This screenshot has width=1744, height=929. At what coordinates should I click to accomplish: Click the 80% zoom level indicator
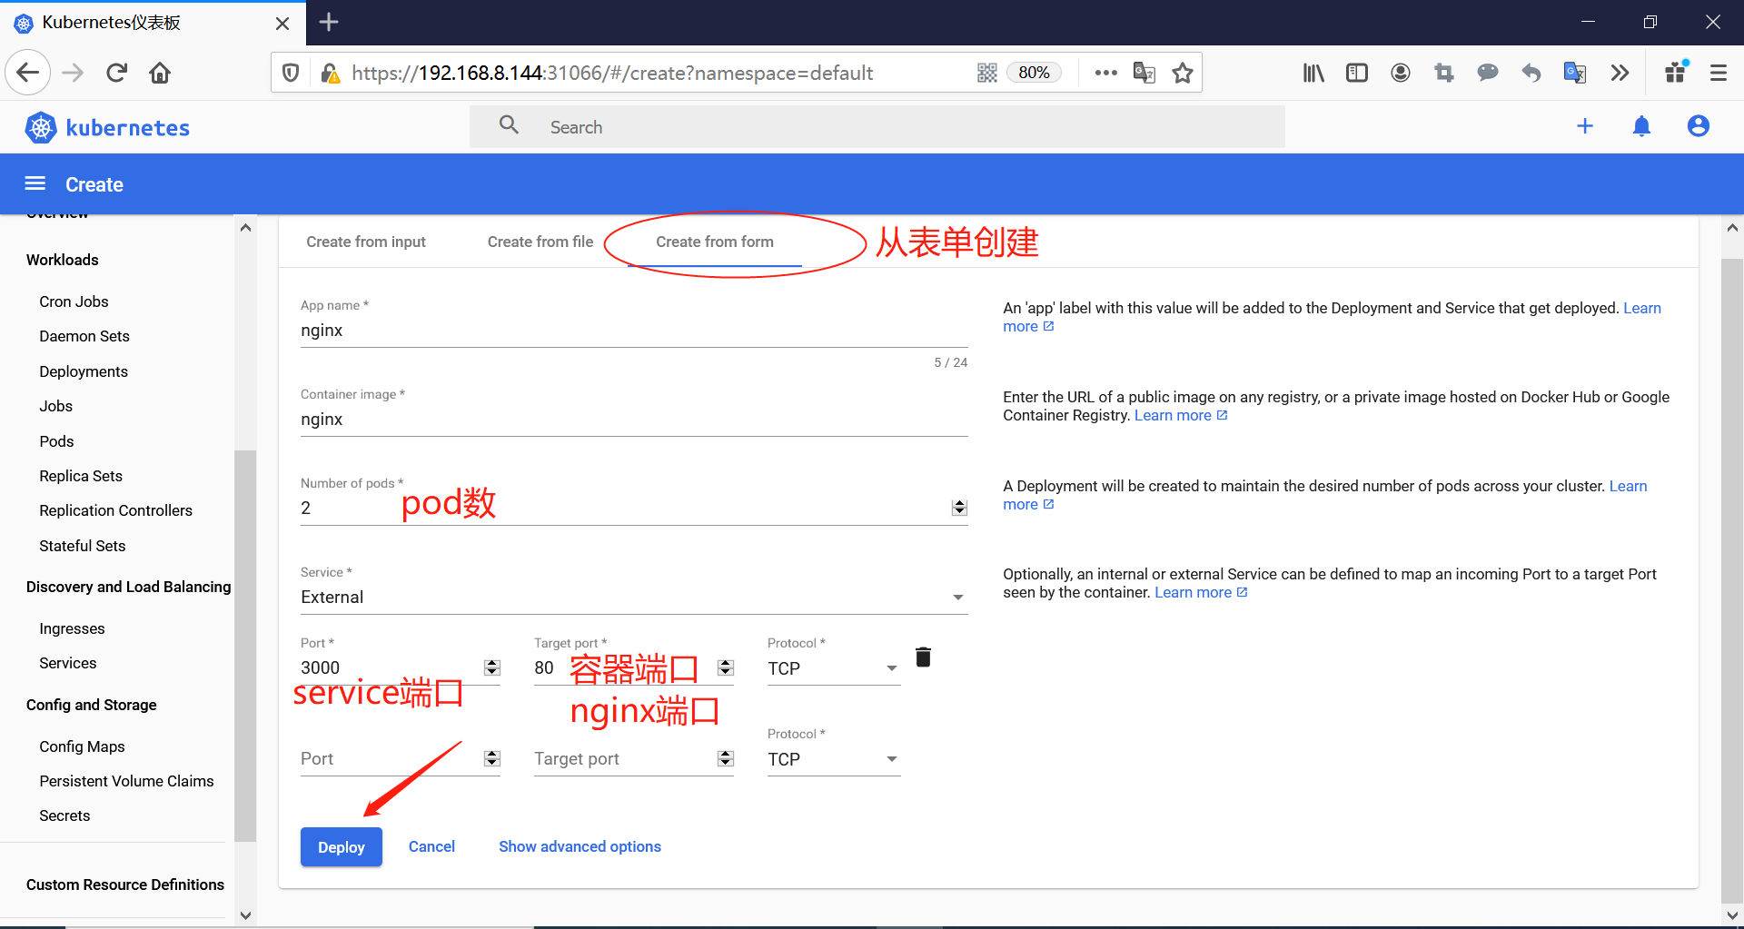pyautogui.click(x=1035, y=73)
